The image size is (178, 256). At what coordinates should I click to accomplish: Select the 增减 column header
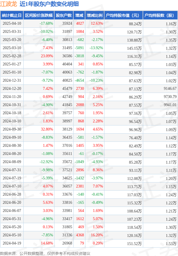point(79,15)
